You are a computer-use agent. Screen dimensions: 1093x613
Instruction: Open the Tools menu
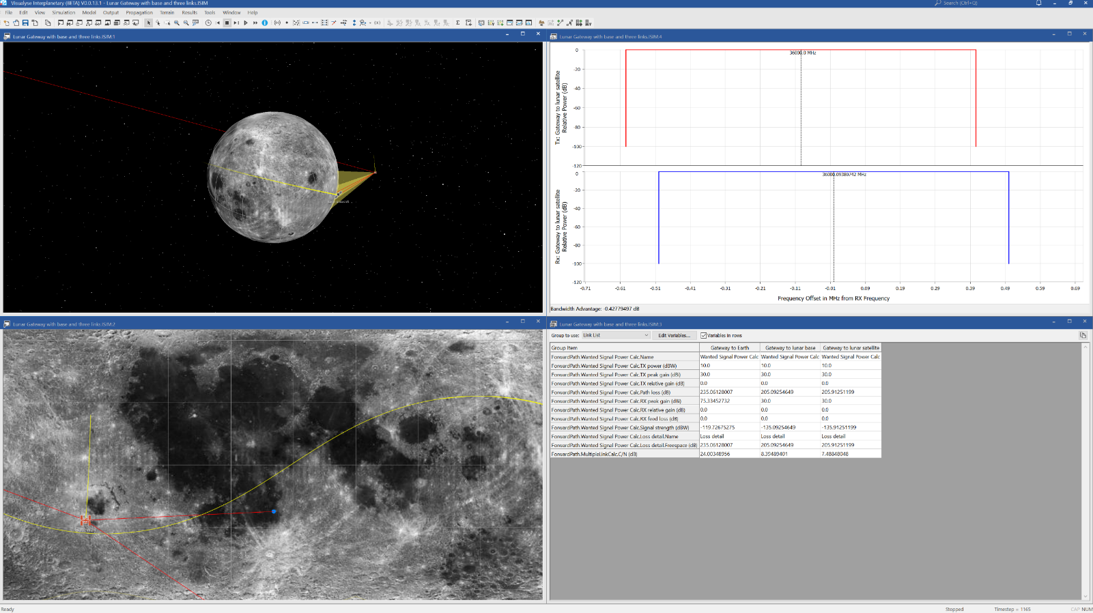tap(210, 12)
